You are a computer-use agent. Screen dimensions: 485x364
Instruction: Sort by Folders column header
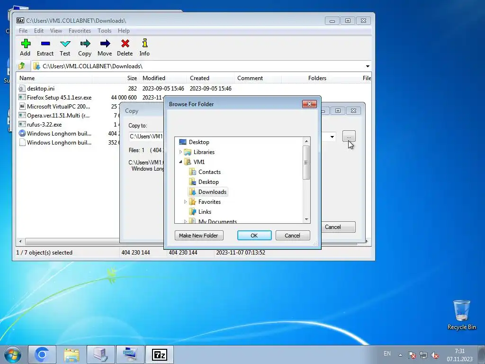(305, 78)
